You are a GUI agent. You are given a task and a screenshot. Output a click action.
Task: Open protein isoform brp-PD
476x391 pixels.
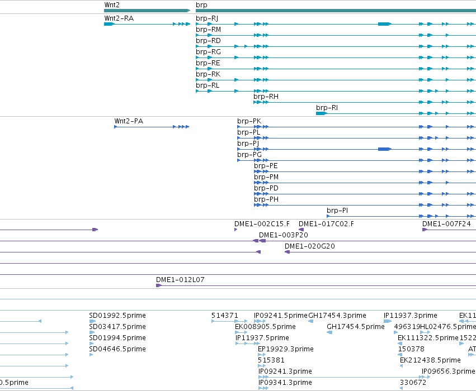click(266, 189)
